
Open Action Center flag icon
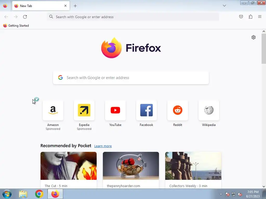tap(227, 194)
